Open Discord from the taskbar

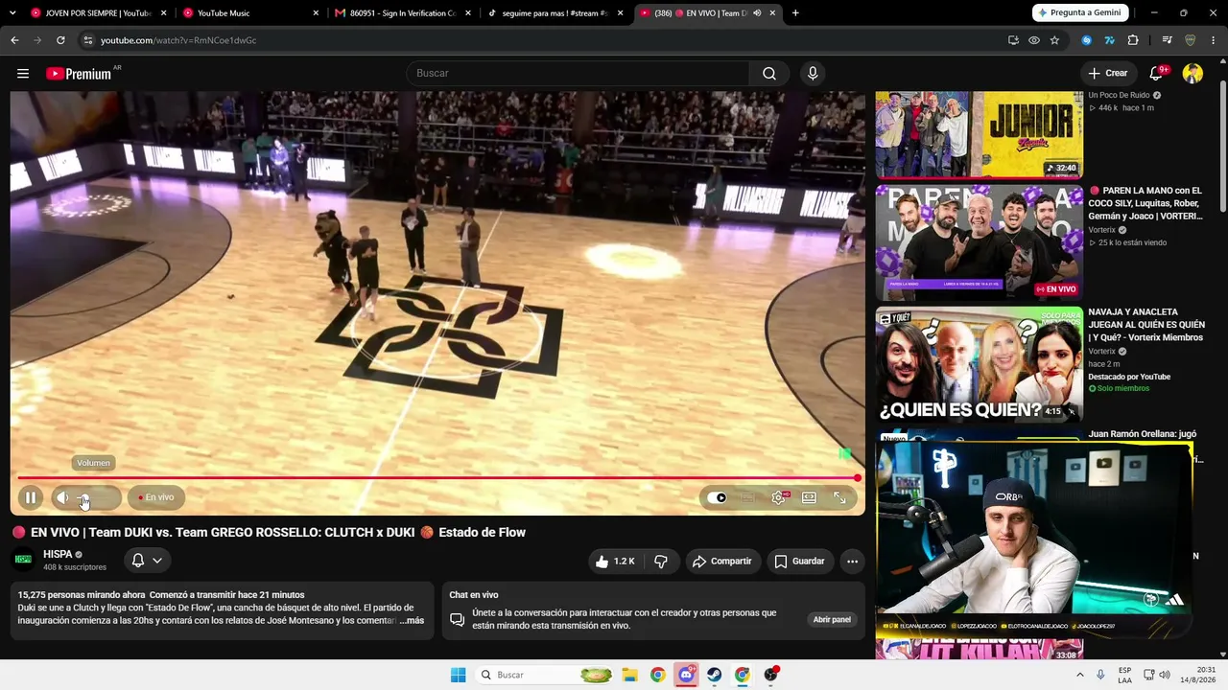pyautogui.click(x=686, y=675)
